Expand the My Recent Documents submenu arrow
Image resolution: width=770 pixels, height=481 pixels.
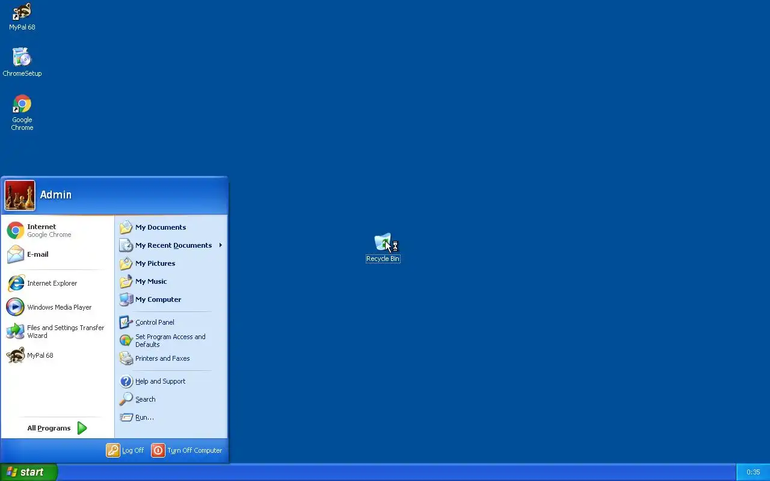click(221, 245)
